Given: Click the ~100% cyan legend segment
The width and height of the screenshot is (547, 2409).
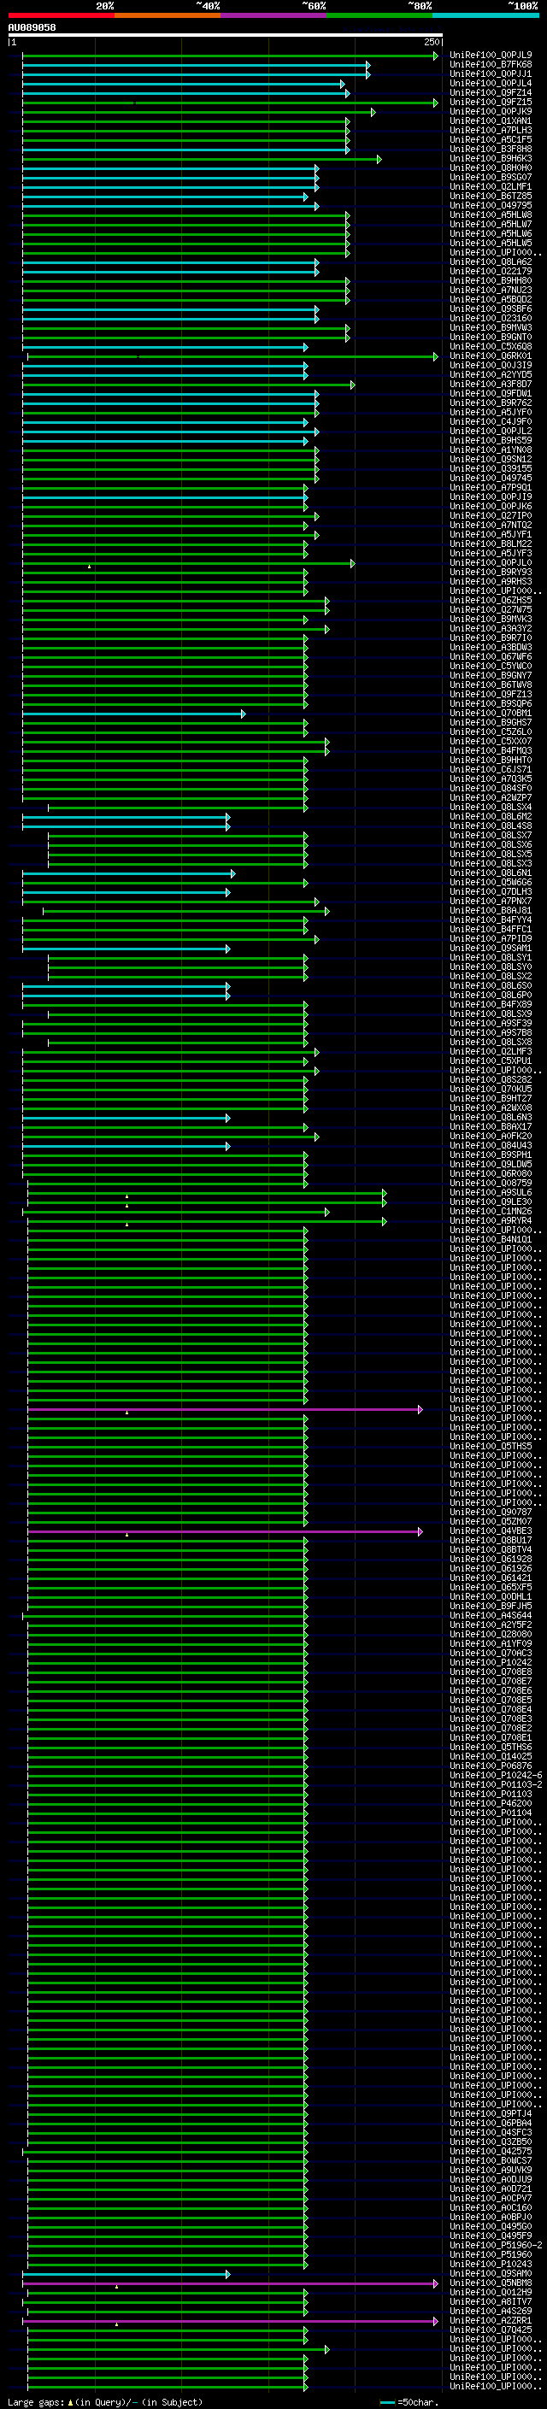Looking at the screenshot, I should 485,15.
